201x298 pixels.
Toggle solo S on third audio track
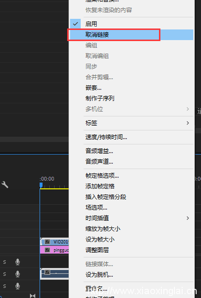click(x=4, y=286)
